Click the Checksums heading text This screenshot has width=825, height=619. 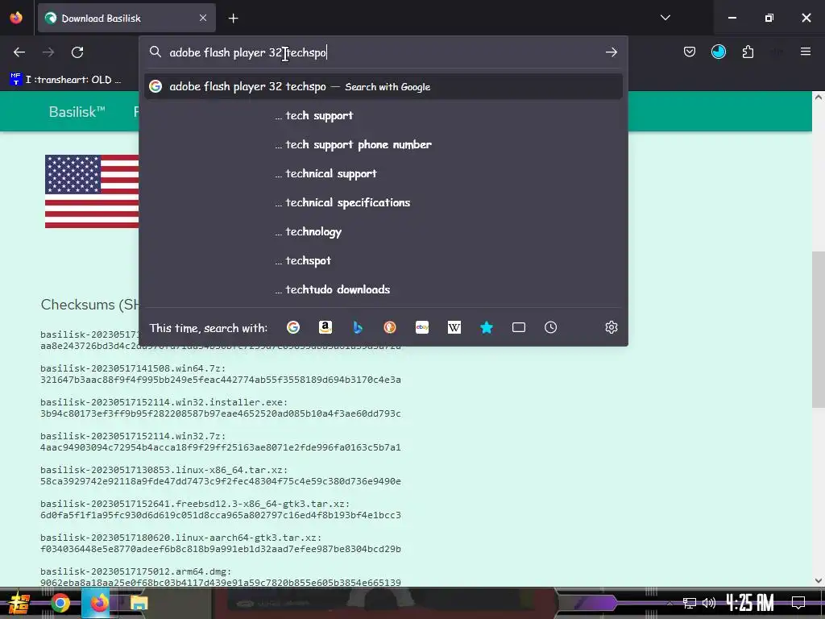pyautogui.click(x=89, y=305)
